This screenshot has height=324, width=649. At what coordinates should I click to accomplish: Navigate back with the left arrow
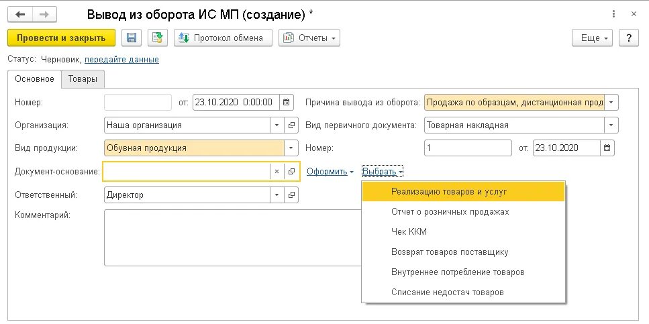[x=21, y=13]
